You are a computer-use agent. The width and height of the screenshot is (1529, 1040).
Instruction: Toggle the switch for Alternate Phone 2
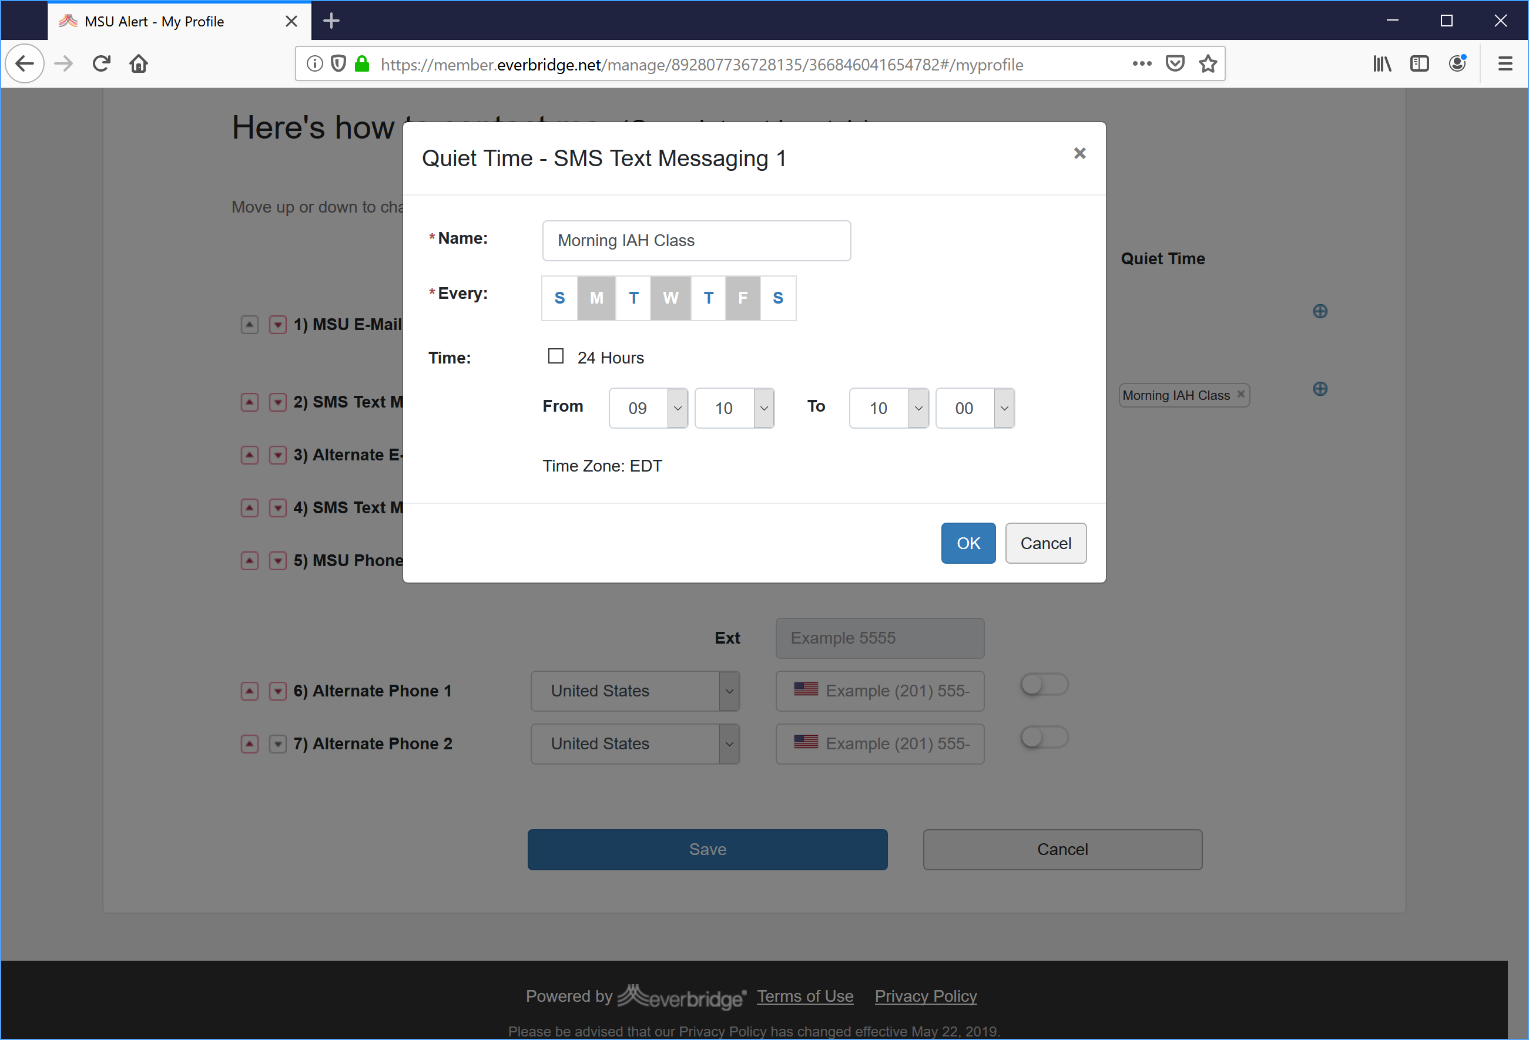tap(1044, 738)
